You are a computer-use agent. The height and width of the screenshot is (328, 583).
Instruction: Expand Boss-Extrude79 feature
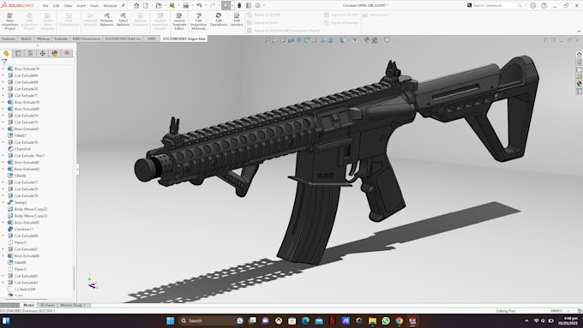tap(3, 102)
